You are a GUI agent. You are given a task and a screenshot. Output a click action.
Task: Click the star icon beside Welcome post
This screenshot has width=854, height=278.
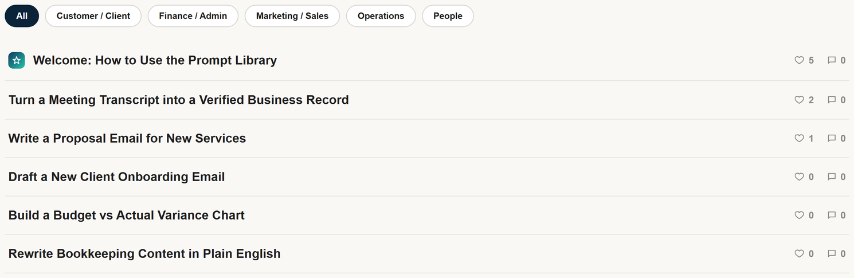17,60
